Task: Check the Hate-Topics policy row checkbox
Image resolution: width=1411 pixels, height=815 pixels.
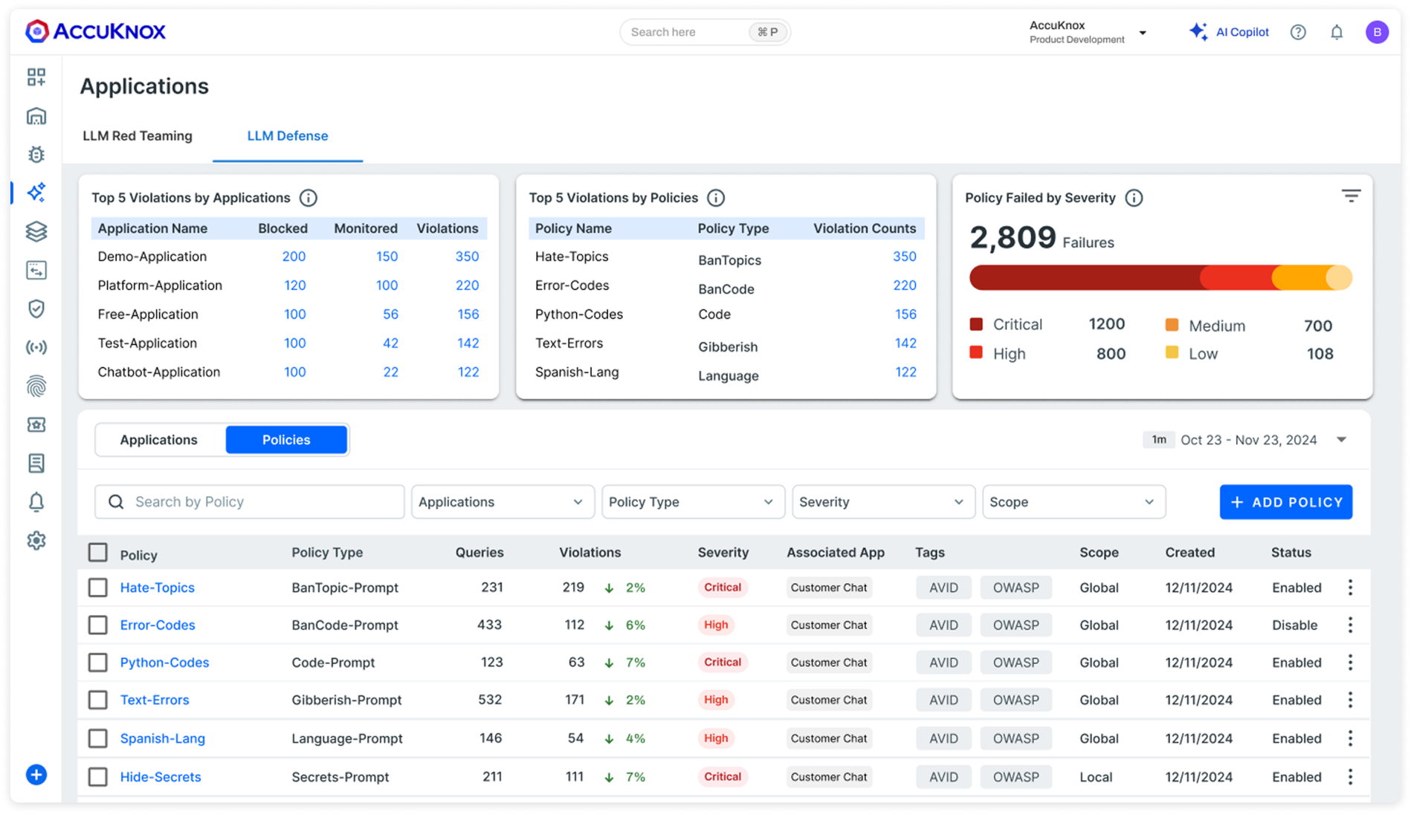Action: coord(97,587)
